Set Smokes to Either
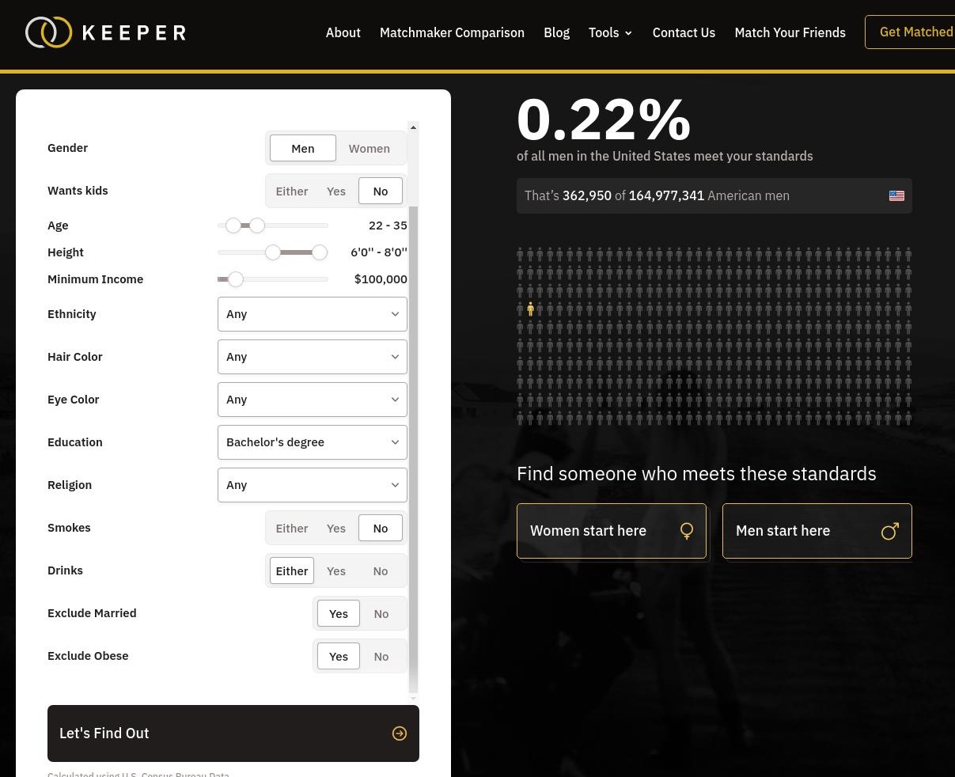955x777 pixels. pyautogui.click(x=292, y=528)
